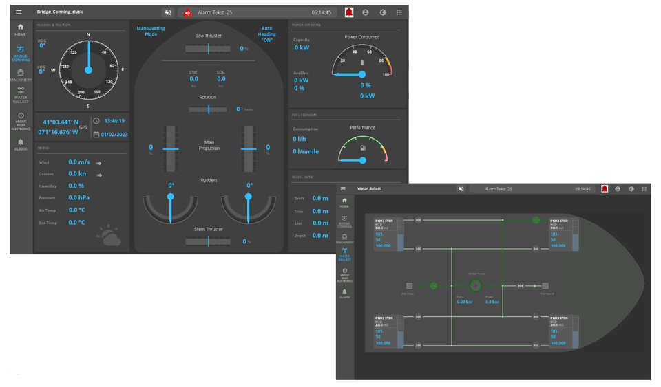The width and height of the screenshot is (661, 387).
Task: Click the Bow Thruster slider bar
Action: [209, 49]
